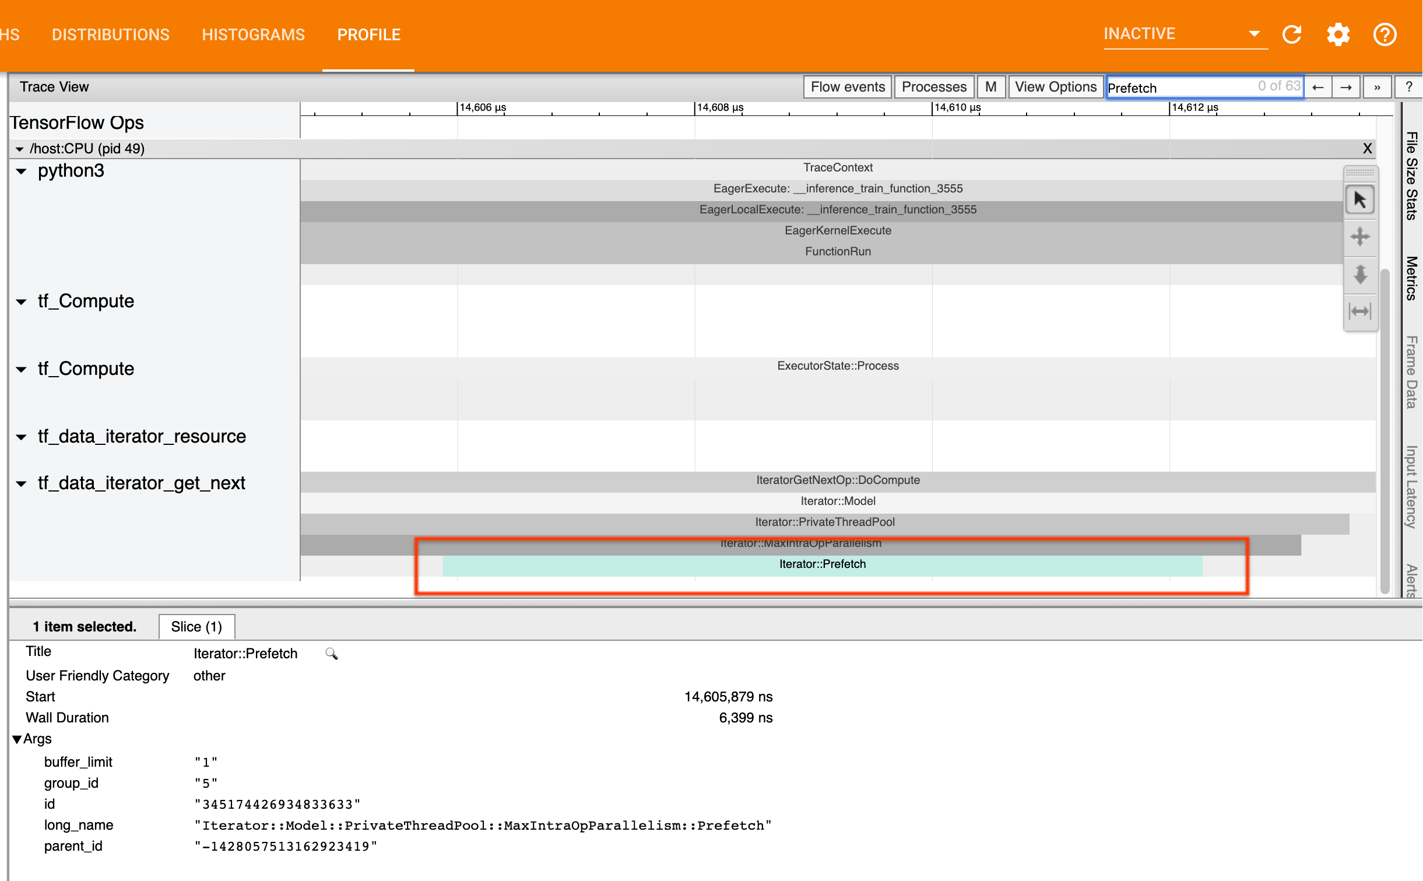Click the magnifier next to Iterator::Prefetch title
The width and height of the screenshot is (1423, 881).
point(332,654)
